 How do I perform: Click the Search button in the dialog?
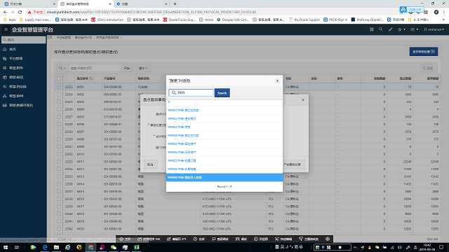(222, 93)
